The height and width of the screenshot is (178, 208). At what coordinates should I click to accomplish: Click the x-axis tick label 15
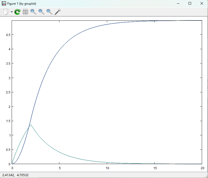(155, 168)
